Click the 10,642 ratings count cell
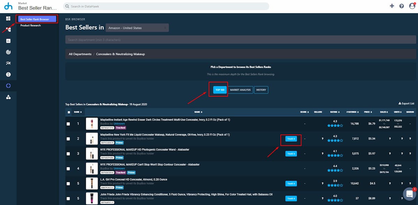The image size is (418, 205). (x=355, y=183)
